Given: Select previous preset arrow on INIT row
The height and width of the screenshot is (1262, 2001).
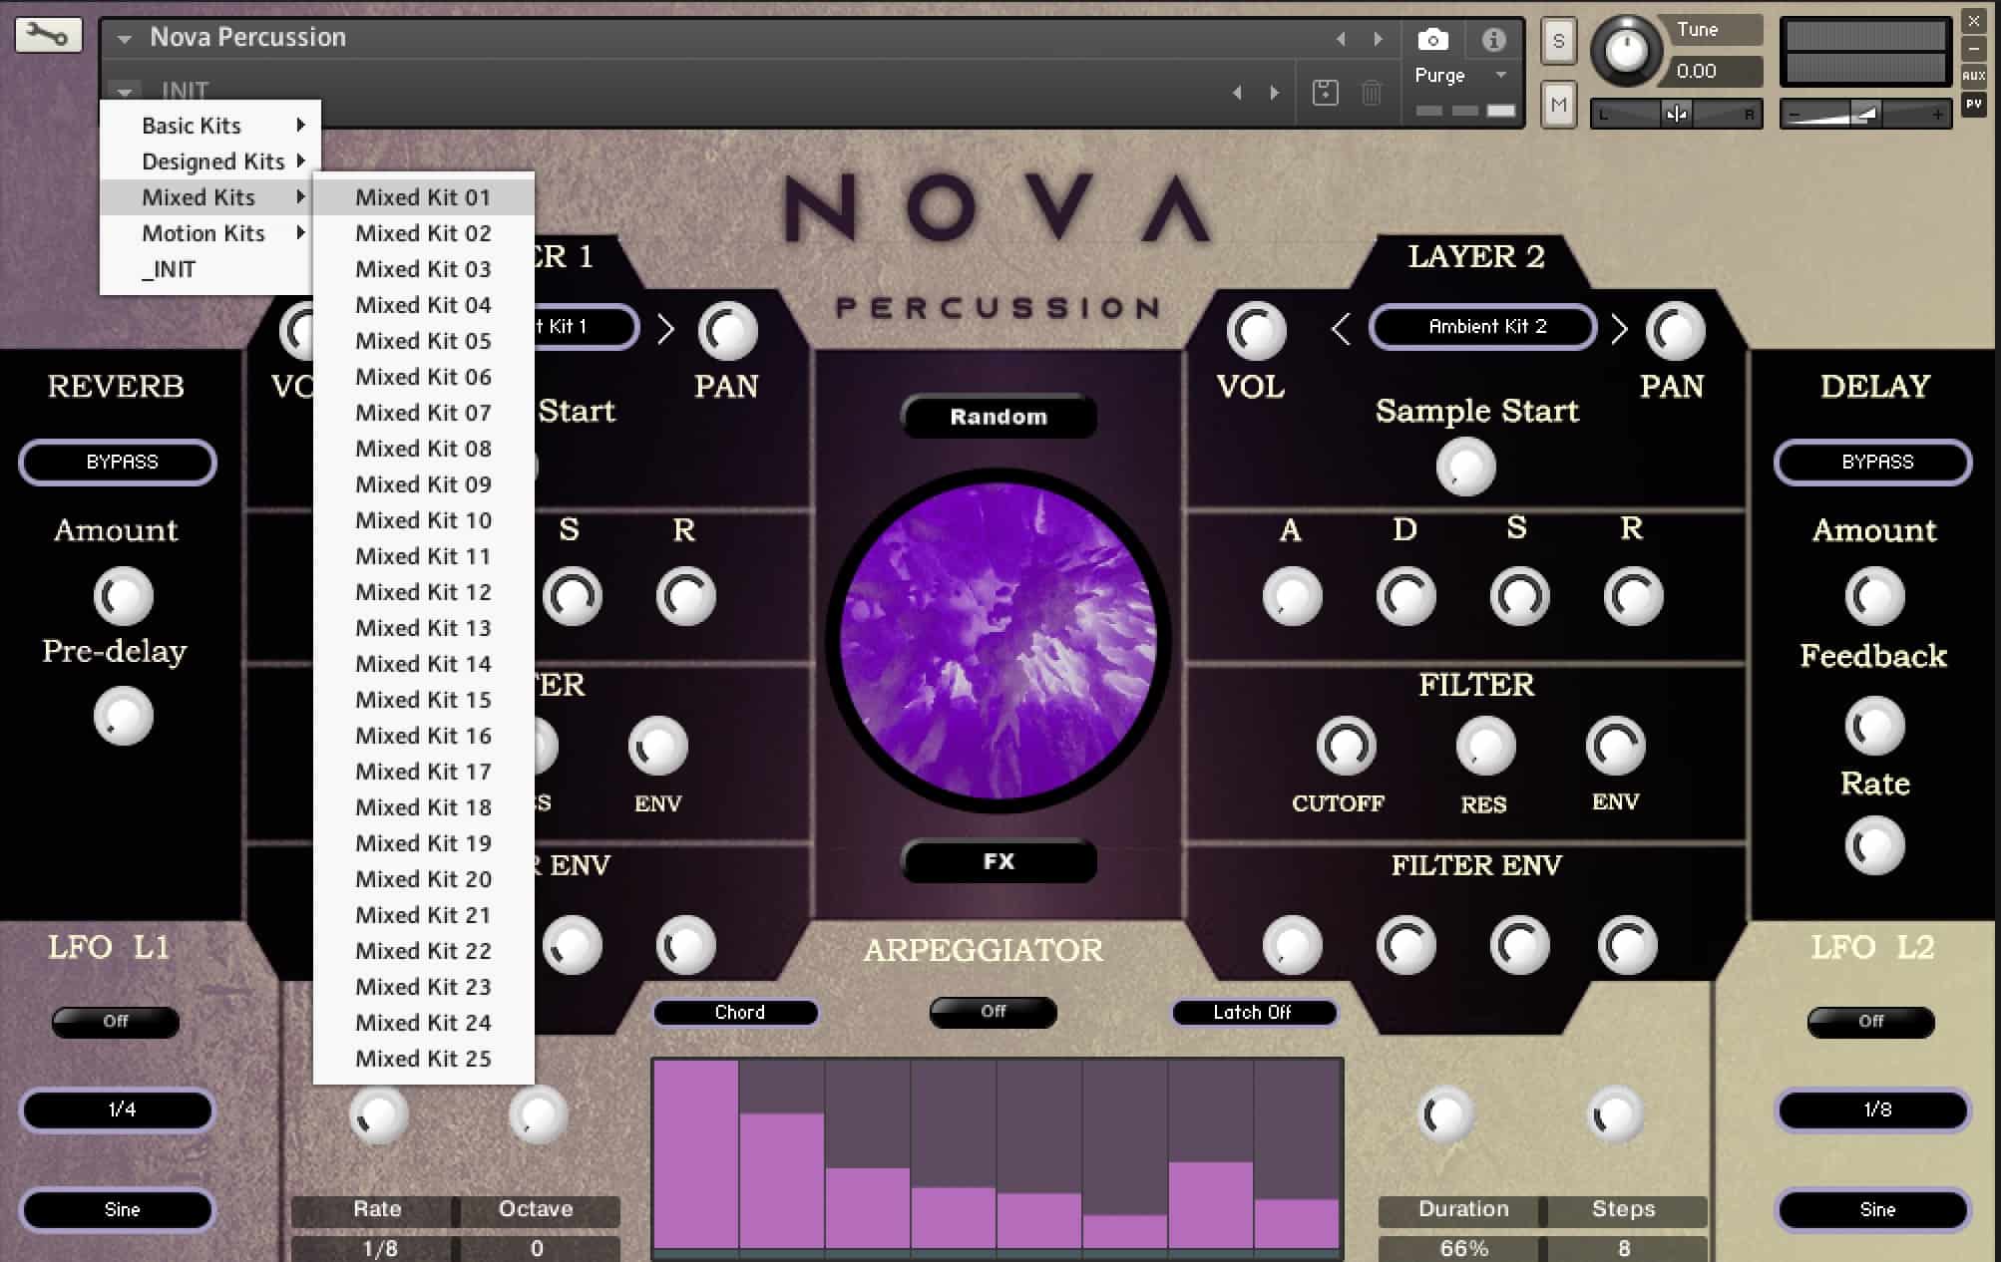Looking at the screenshot, I should coord(1237,93).
